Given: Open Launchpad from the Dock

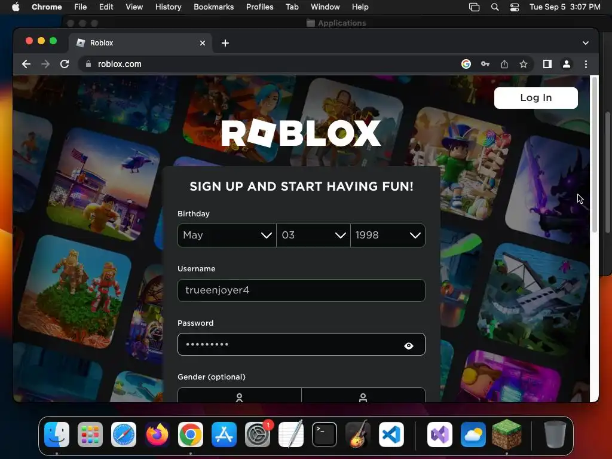Looking at the screenshot, I should pyautogui.click(x=90, y=434).
